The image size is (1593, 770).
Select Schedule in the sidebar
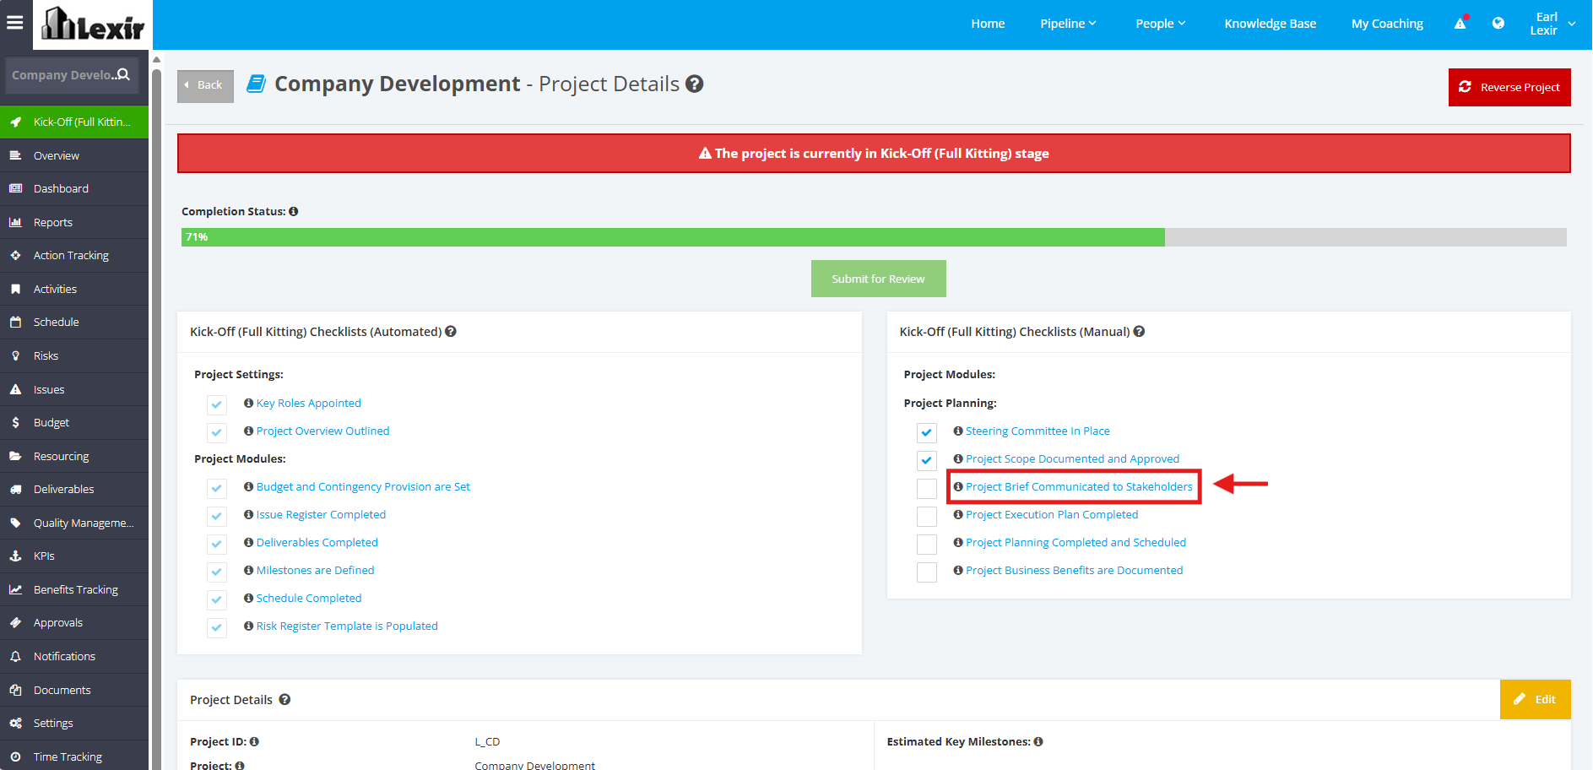(74, 322)
